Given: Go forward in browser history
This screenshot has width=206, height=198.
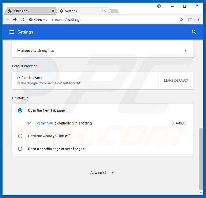Looking at the screenshot, I should coord(15,20).
